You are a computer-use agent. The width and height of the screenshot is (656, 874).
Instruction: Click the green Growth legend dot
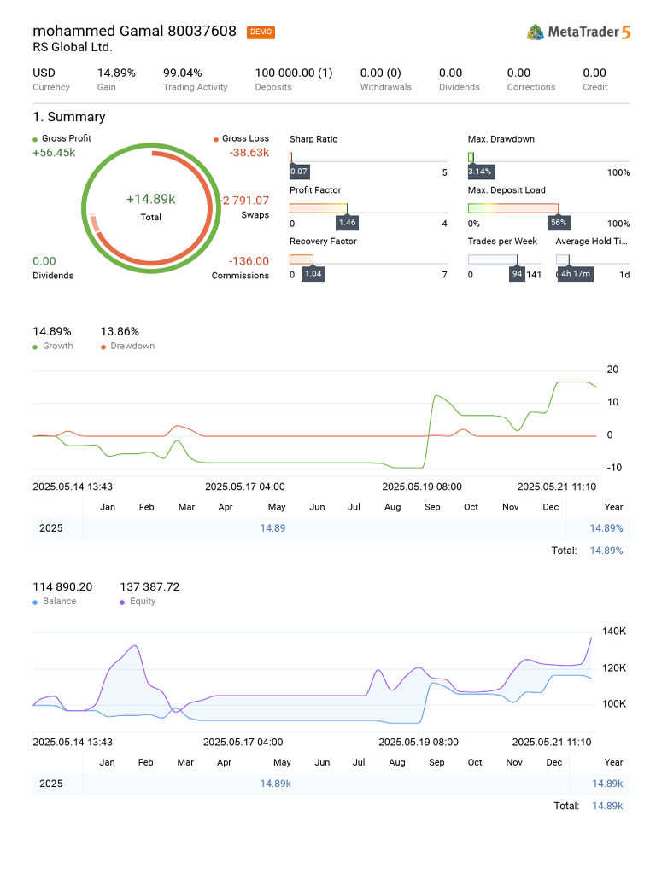tap(35, 347)
